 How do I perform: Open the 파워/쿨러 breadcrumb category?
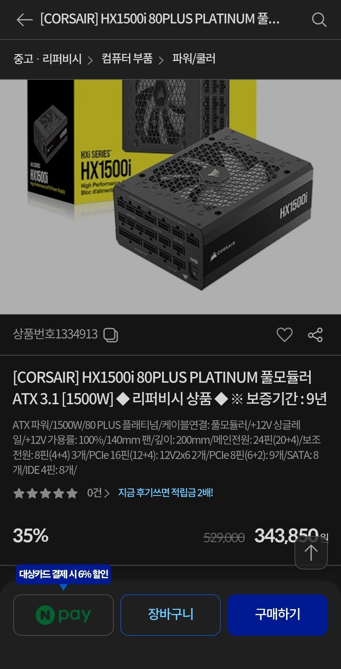194,59
